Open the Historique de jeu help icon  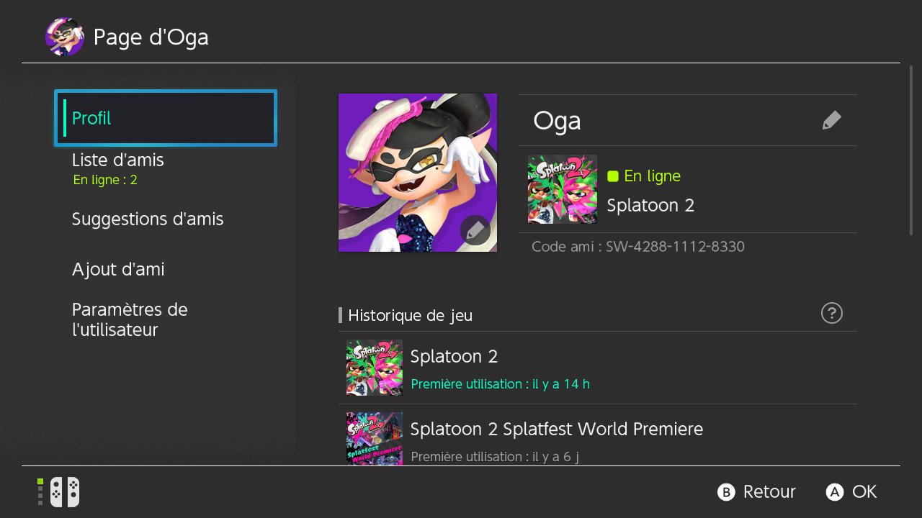point(831,313)
